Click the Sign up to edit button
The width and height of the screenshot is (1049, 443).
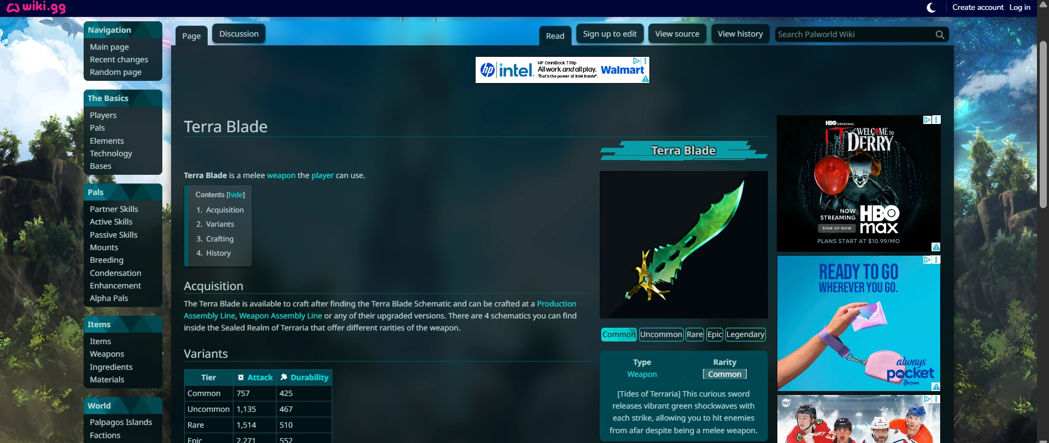pyautogui.click(x=610, y=34)
